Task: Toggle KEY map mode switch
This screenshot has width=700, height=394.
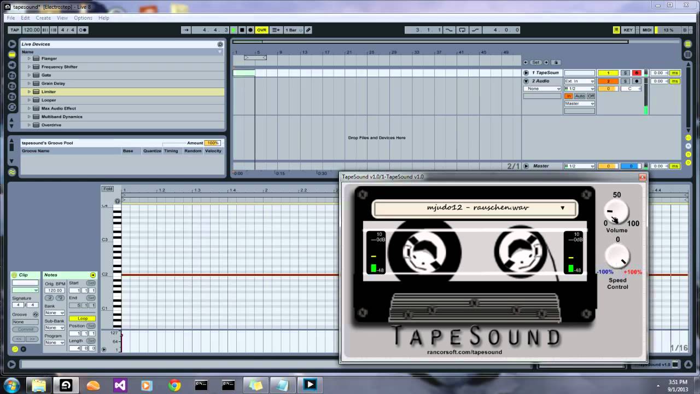Action: [628, 30]
